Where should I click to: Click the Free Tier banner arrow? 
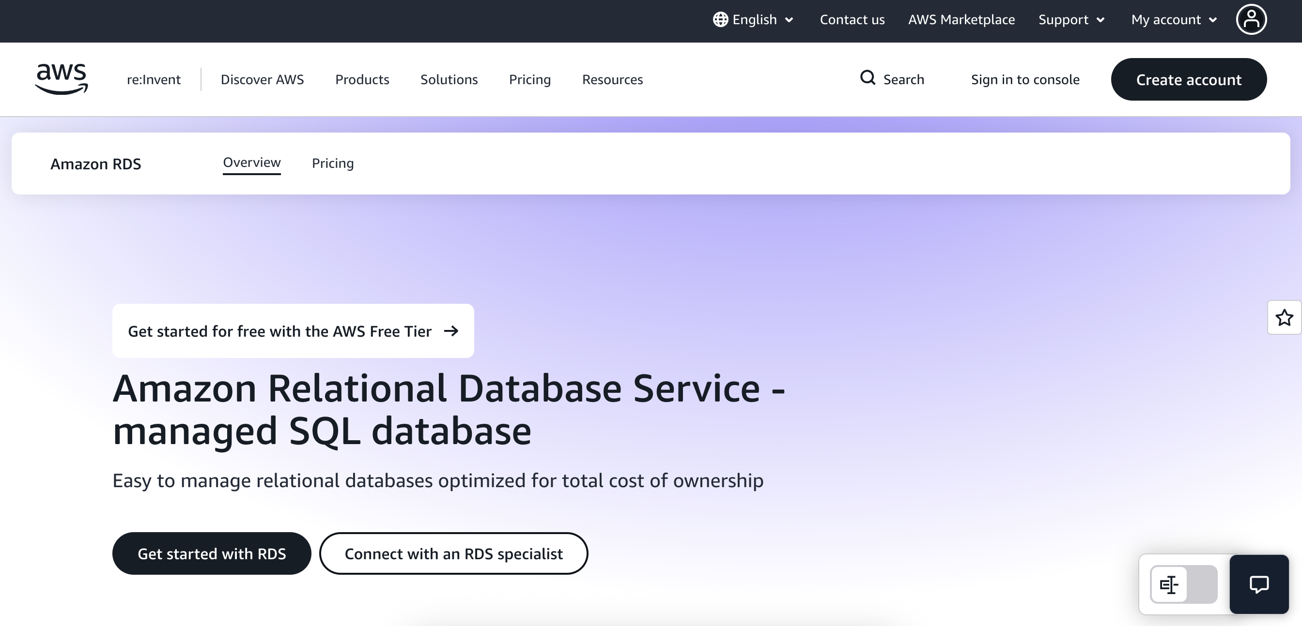click(x=451, y=331)
